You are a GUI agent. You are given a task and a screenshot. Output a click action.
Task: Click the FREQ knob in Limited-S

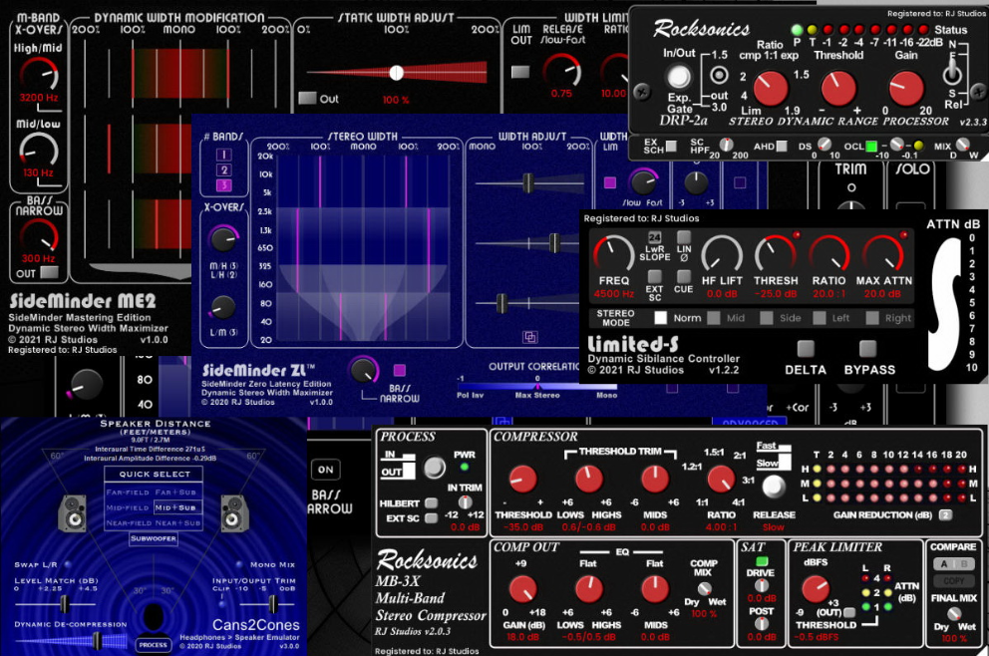pyautogui.click(x=614, y=253)
